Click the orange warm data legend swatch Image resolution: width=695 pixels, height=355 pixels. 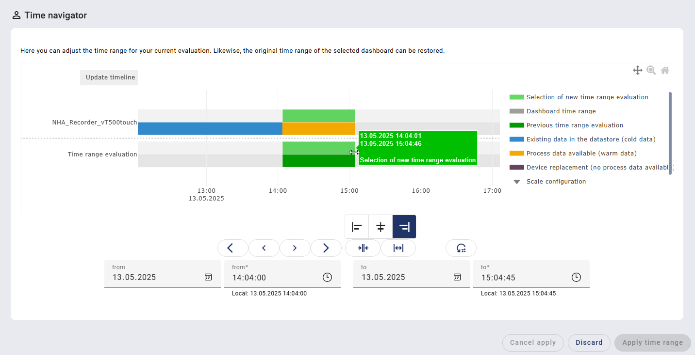(516, 154)
